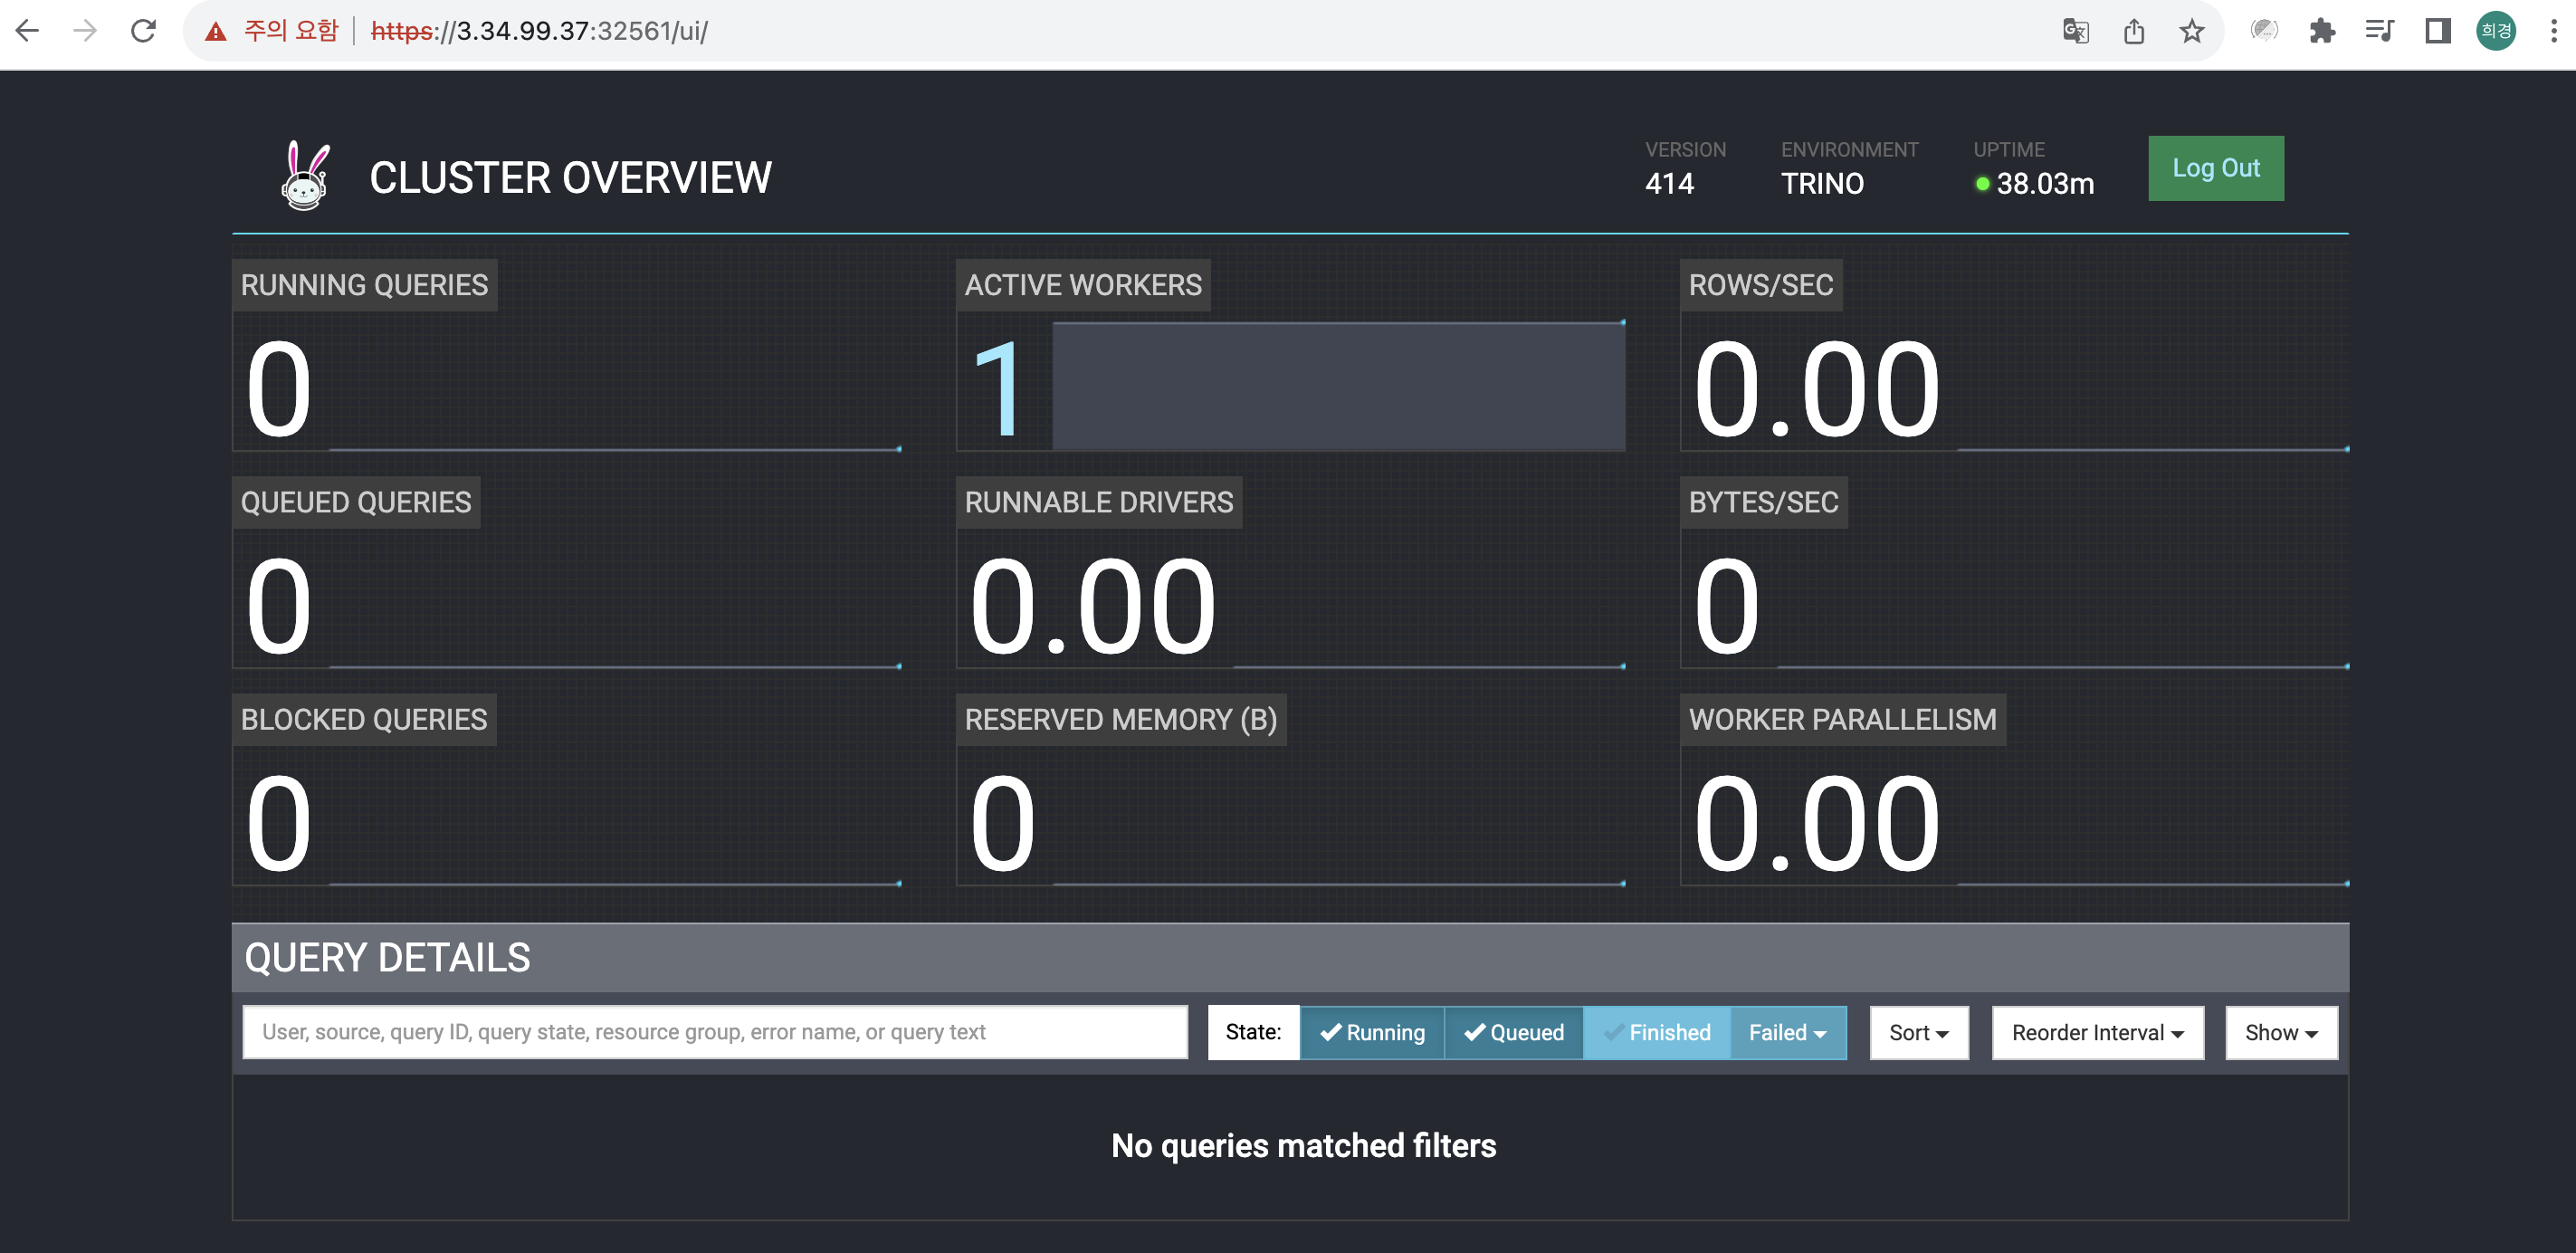Open the Sort dropdown

coord(1918,1032)
